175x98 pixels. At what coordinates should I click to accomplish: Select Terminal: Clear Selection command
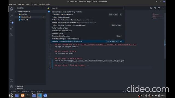click(x=87, y=36)
